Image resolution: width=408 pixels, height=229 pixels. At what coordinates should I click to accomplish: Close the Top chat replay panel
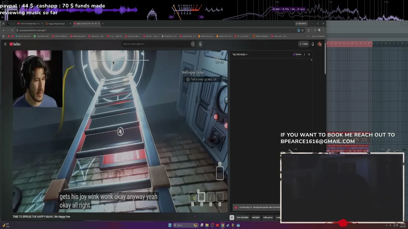[309, 54]
